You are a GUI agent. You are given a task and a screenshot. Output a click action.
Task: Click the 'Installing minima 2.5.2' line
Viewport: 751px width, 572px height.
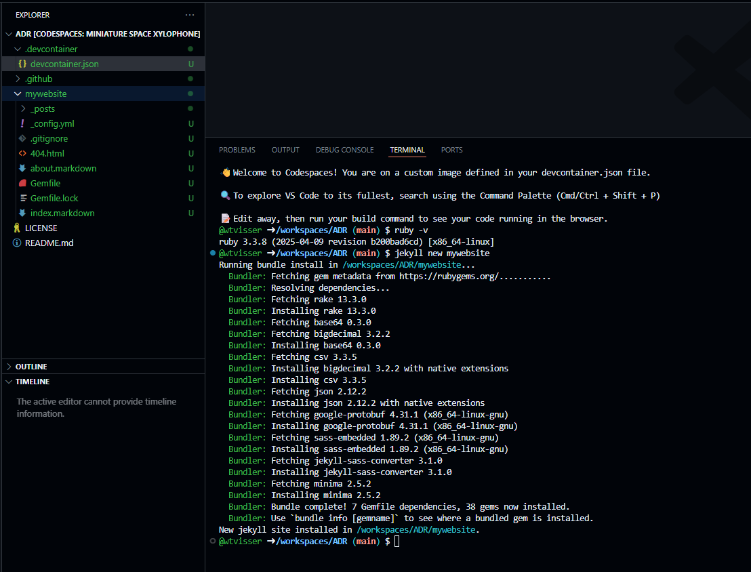pyautogui.click(x=304, y=495)
